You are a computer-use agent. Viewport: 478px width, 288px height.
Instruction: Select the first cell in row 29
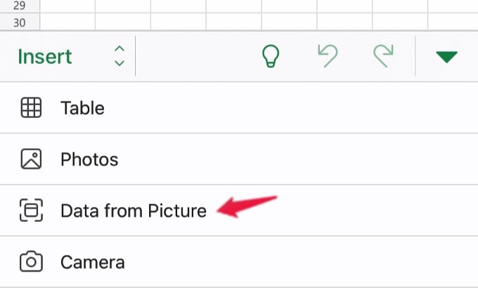(67, 6)
